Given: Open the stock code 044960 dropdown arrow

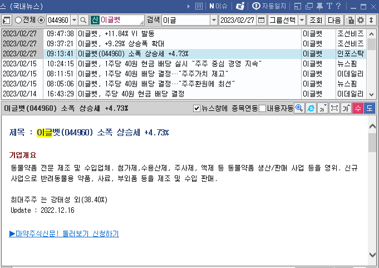Looking at the screenshot, I should point(74,20).
